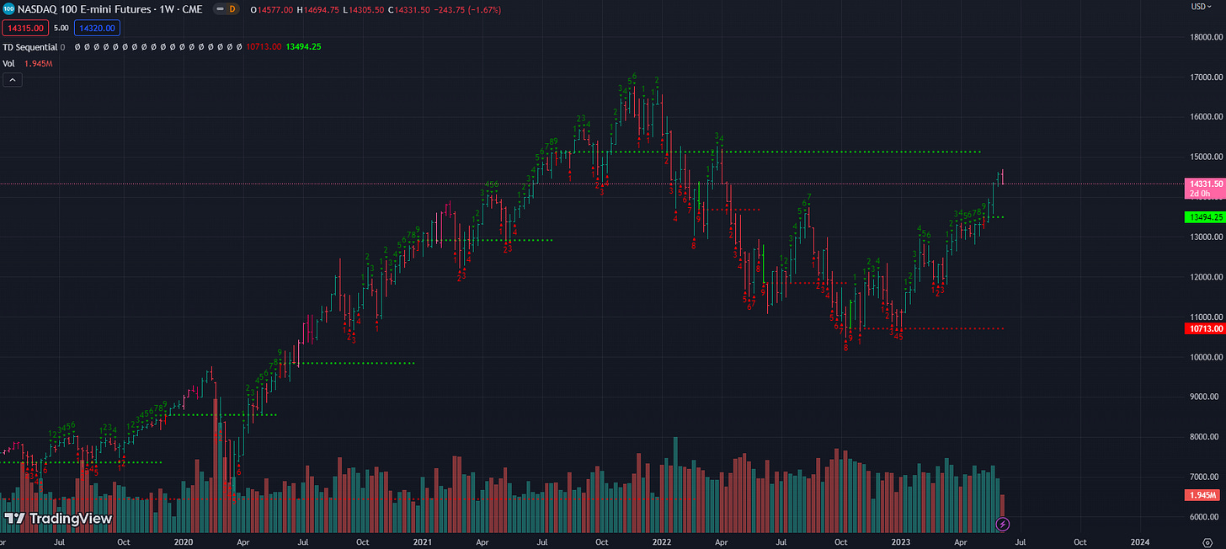Screen dimensions: 1226x549
Task: Click the NASDAQ 100 symbol logo icon
Action: click(x=8, y=8)
